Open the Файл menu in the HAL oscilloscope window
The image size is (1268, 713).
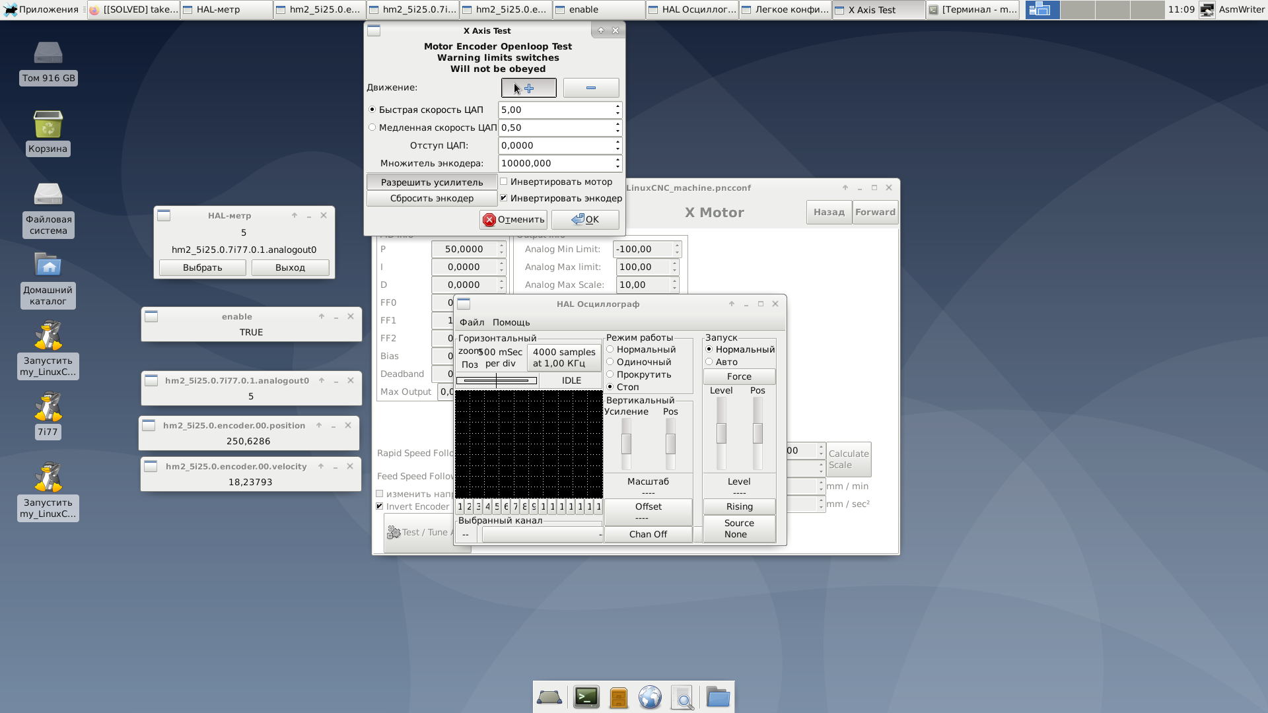(x=472, y=322)
